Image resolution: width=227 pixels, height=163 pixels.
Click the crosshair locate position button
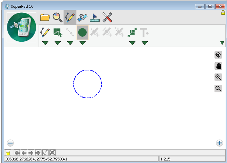tap(218, 55)
